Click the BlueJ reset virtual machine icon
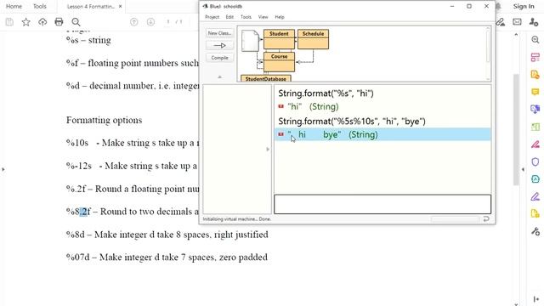Viewport: 544px width, 306px height. point(486,218)
